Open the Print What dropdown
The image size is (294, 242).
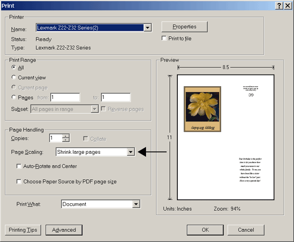[136, 204]
